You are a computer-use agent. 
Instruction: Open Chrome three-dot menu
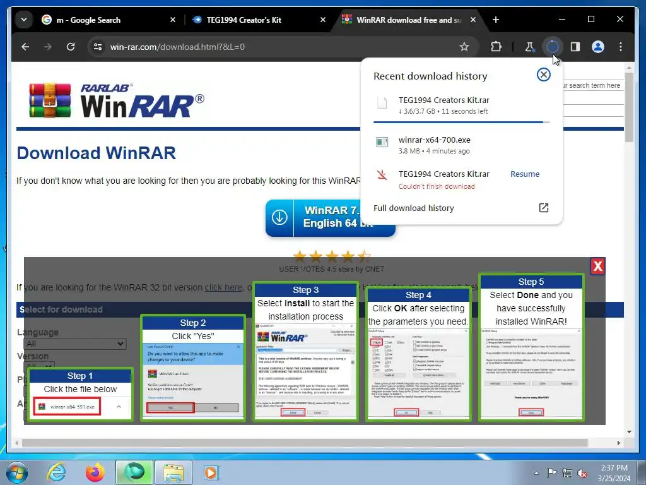[621, 47]
